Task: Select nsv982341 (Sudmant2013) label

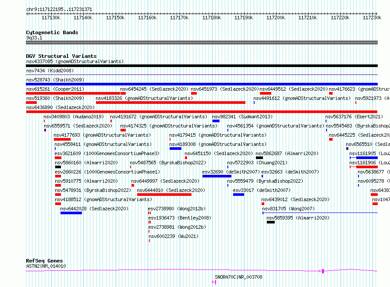Action: coord(242,117)
